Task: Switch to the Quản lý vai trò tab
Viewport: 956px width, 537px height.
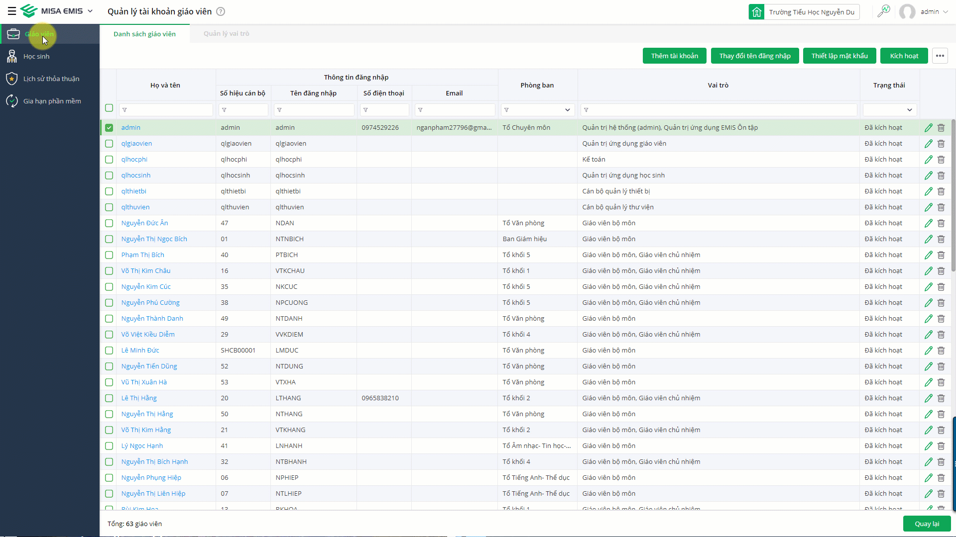Action: tap(226, 34)
